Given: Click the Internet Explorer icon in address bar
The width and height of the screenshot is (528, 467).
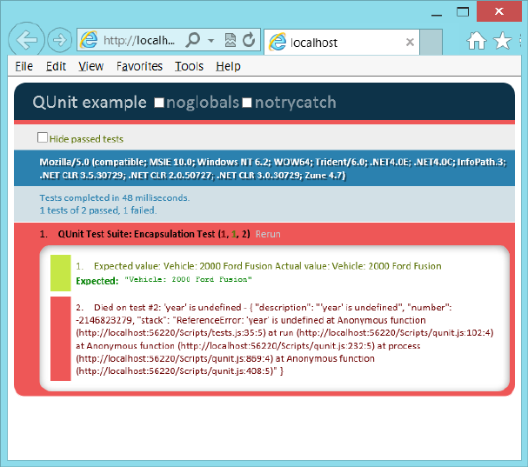Looking at the screenshot, I should (89, 40).
